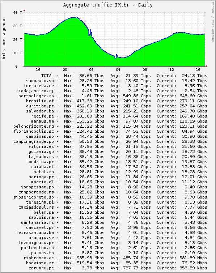
Task: Select the 'bits por segundo' axis label
Action: (4, 39)
